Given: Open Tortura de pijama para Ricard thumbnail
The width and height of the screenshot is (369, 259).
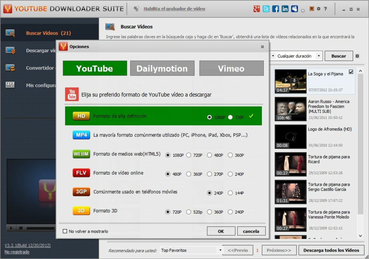Looking at the screenshot, I should [291, 164].
